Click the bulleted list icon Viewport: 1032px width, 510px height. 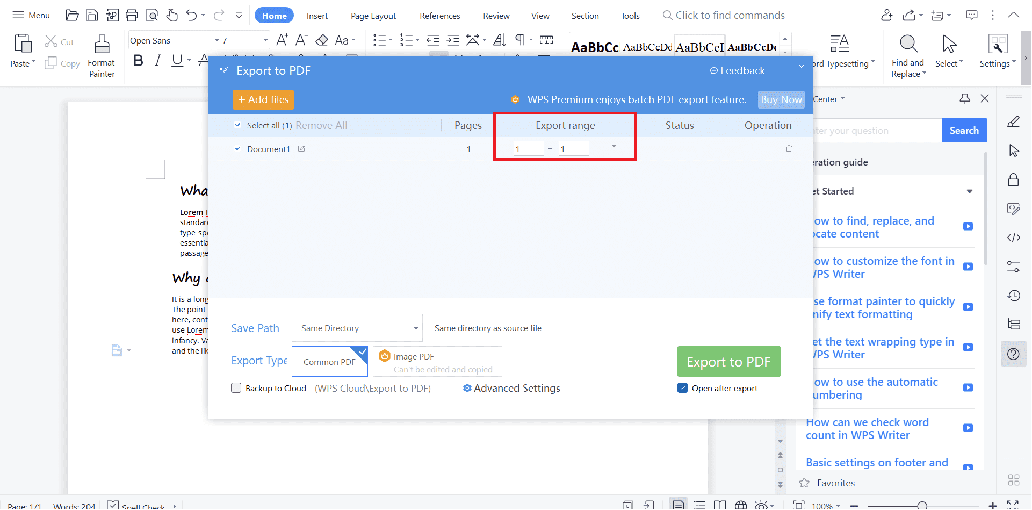[x=380, y=40]
